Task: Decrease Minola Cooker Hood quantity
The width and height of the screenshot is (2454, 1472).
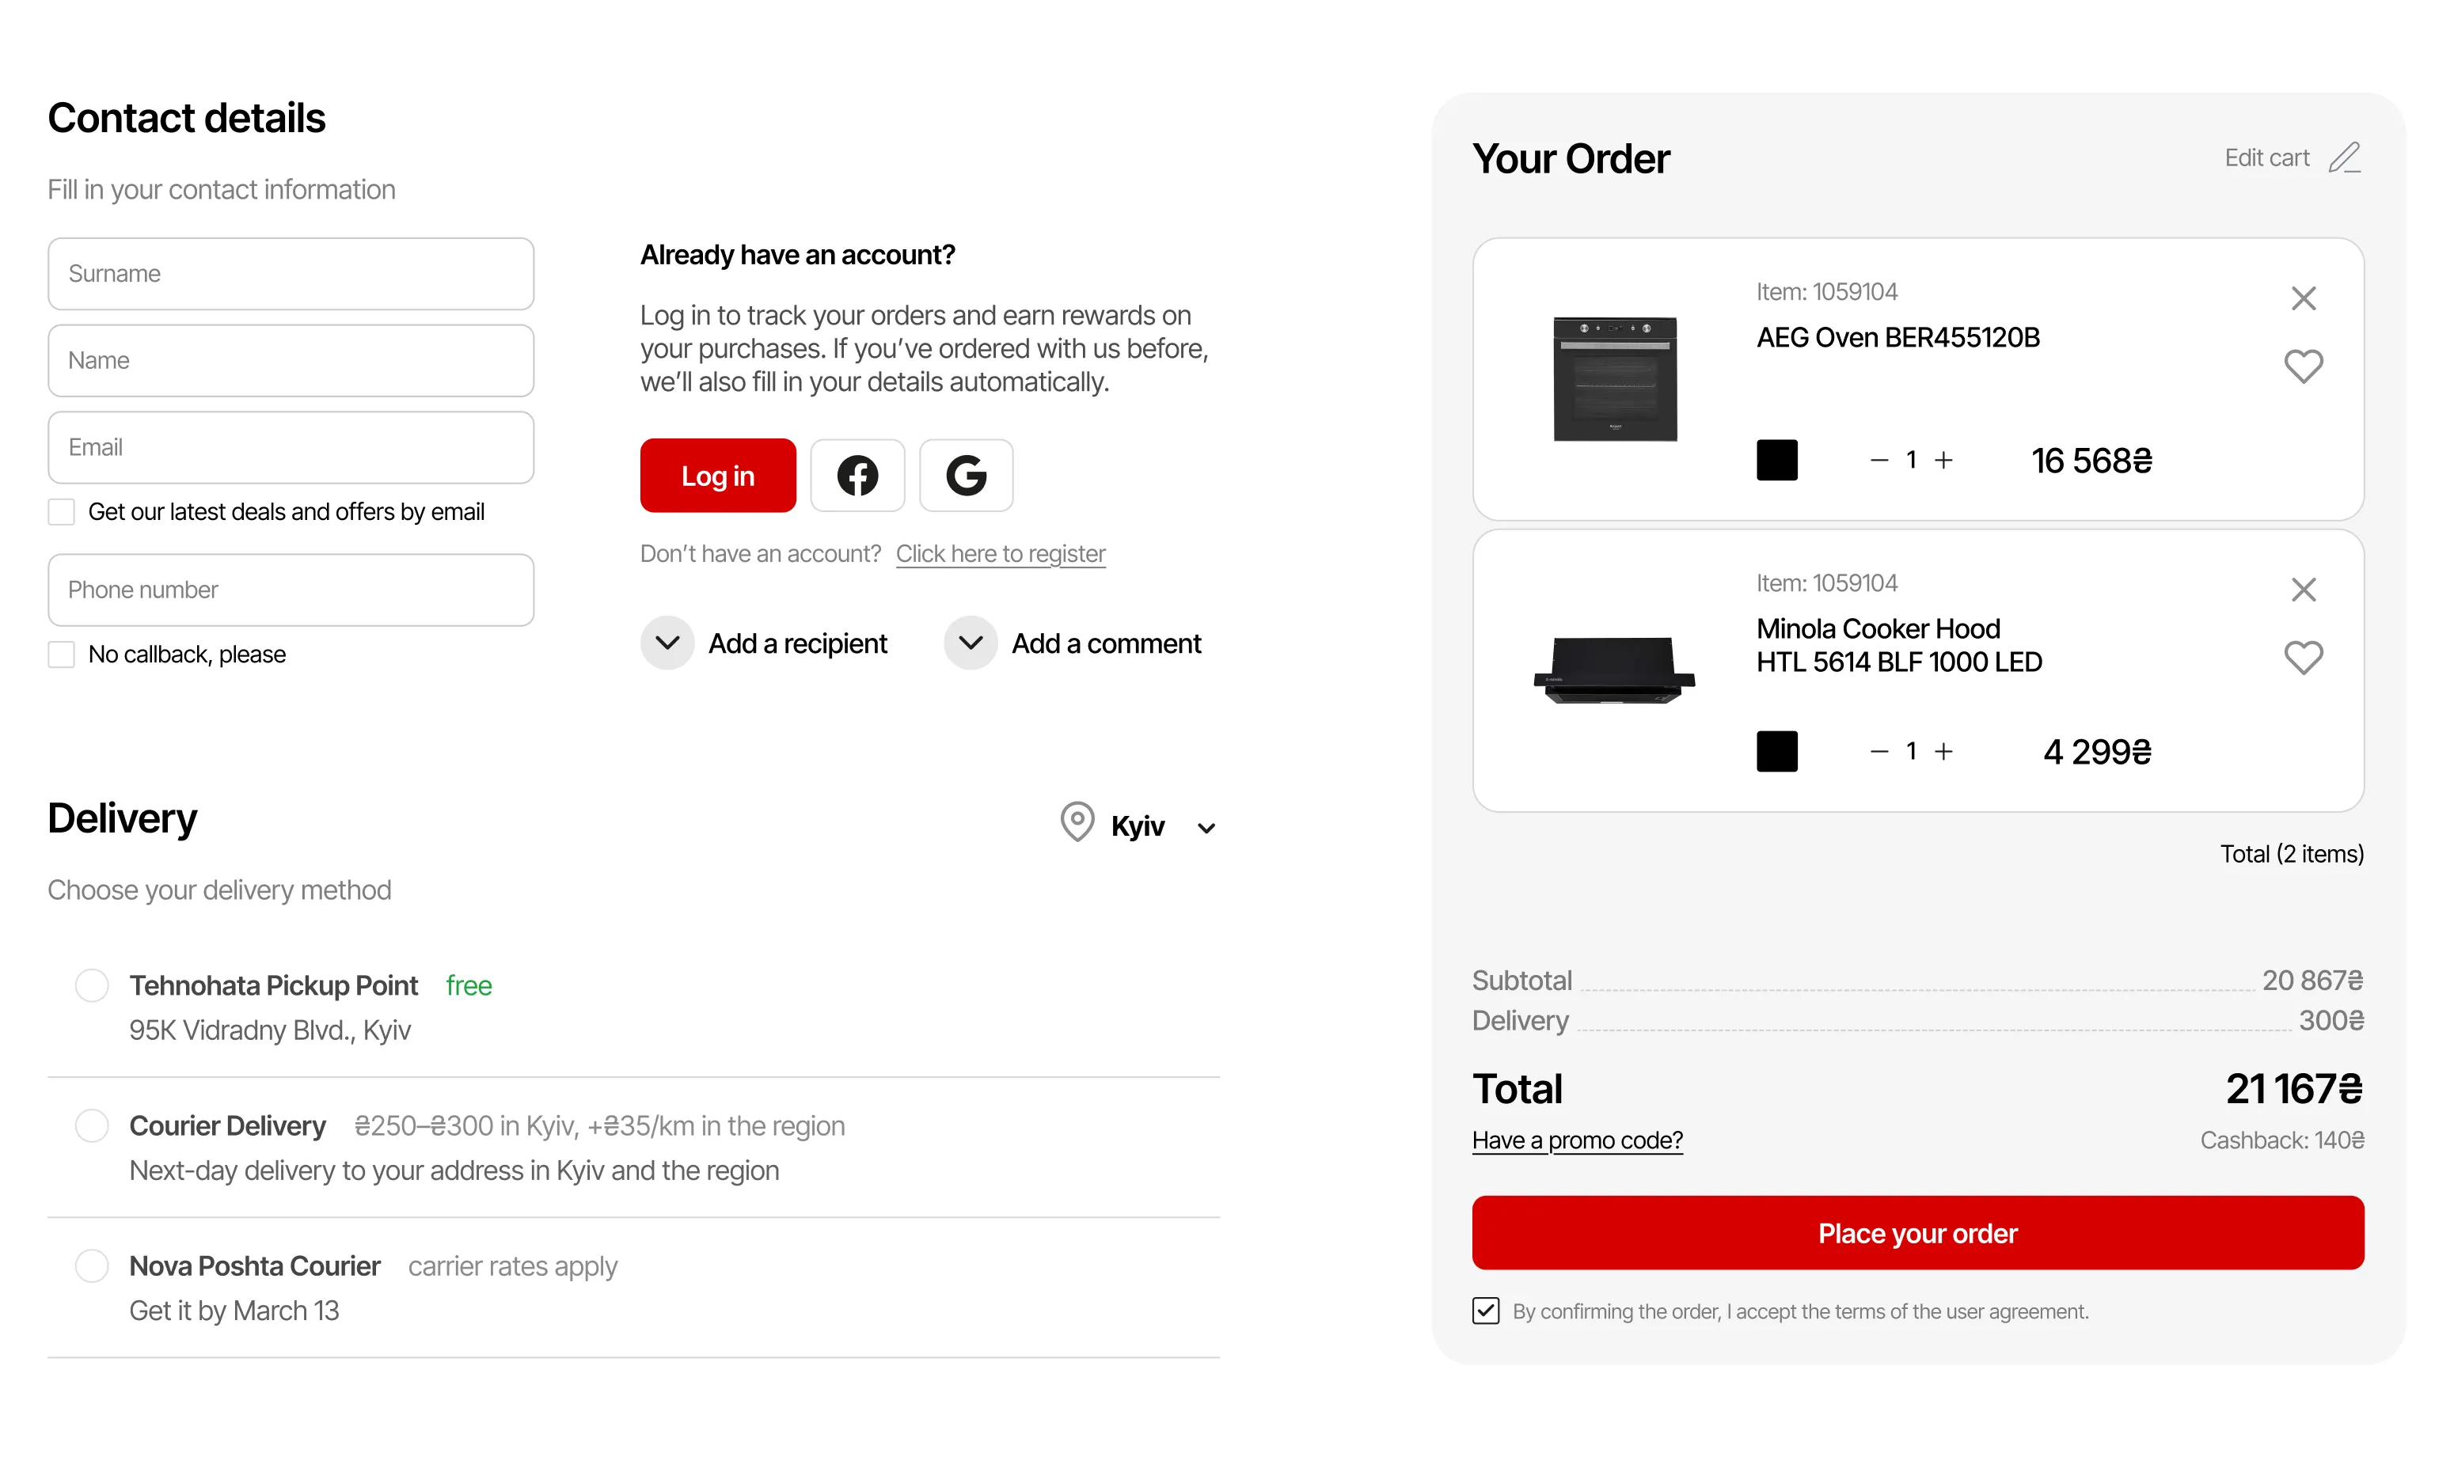Action: tap(1878, 752)
